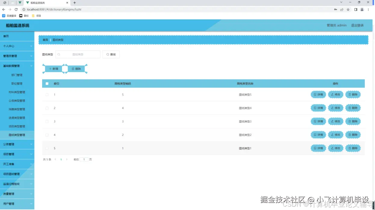Image resolution: width=375 pixels, height=210 pixels.
Task: Check the checkbox for row index 4
Action: (x=47, y=135)
